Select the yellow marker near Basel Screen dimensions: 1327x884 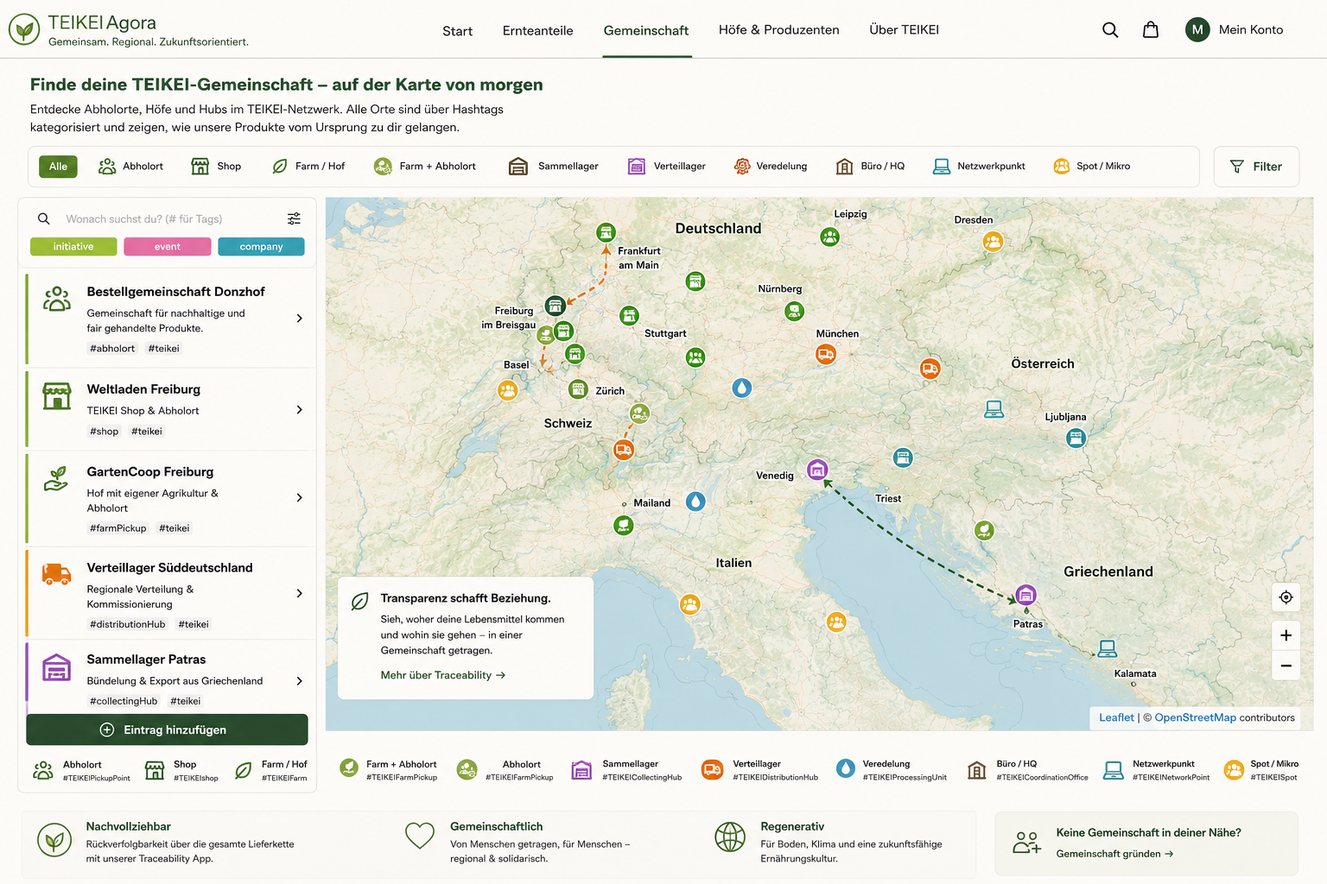[x=508, y=390]
